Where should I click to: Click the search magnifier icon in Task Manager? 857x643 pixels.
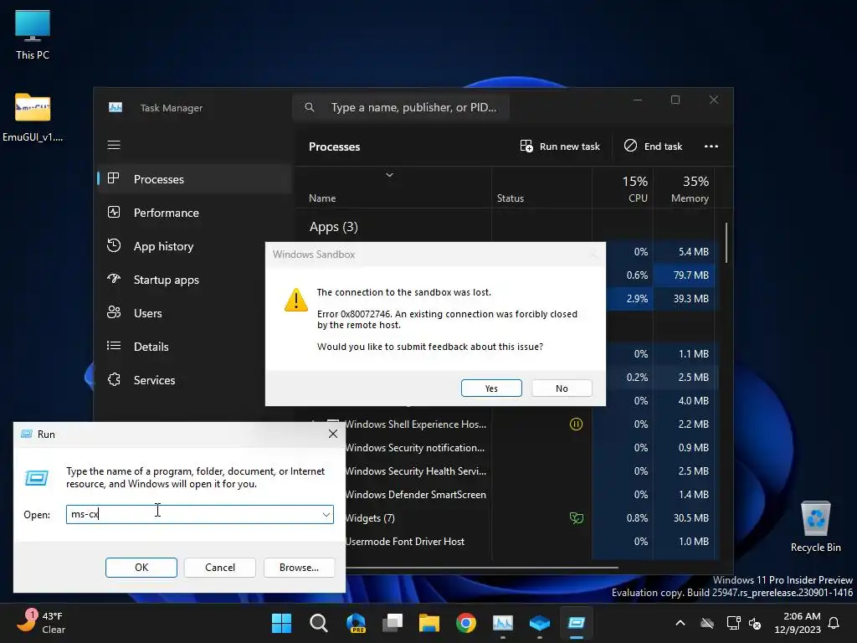tap(310, 107)
